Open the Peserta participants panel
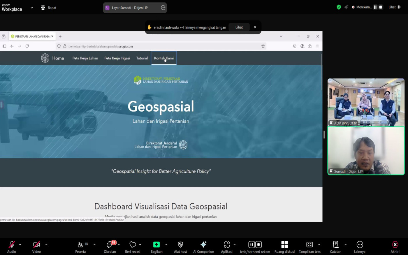The width and height of the screenshot is (408, 255). click(80, 245)
